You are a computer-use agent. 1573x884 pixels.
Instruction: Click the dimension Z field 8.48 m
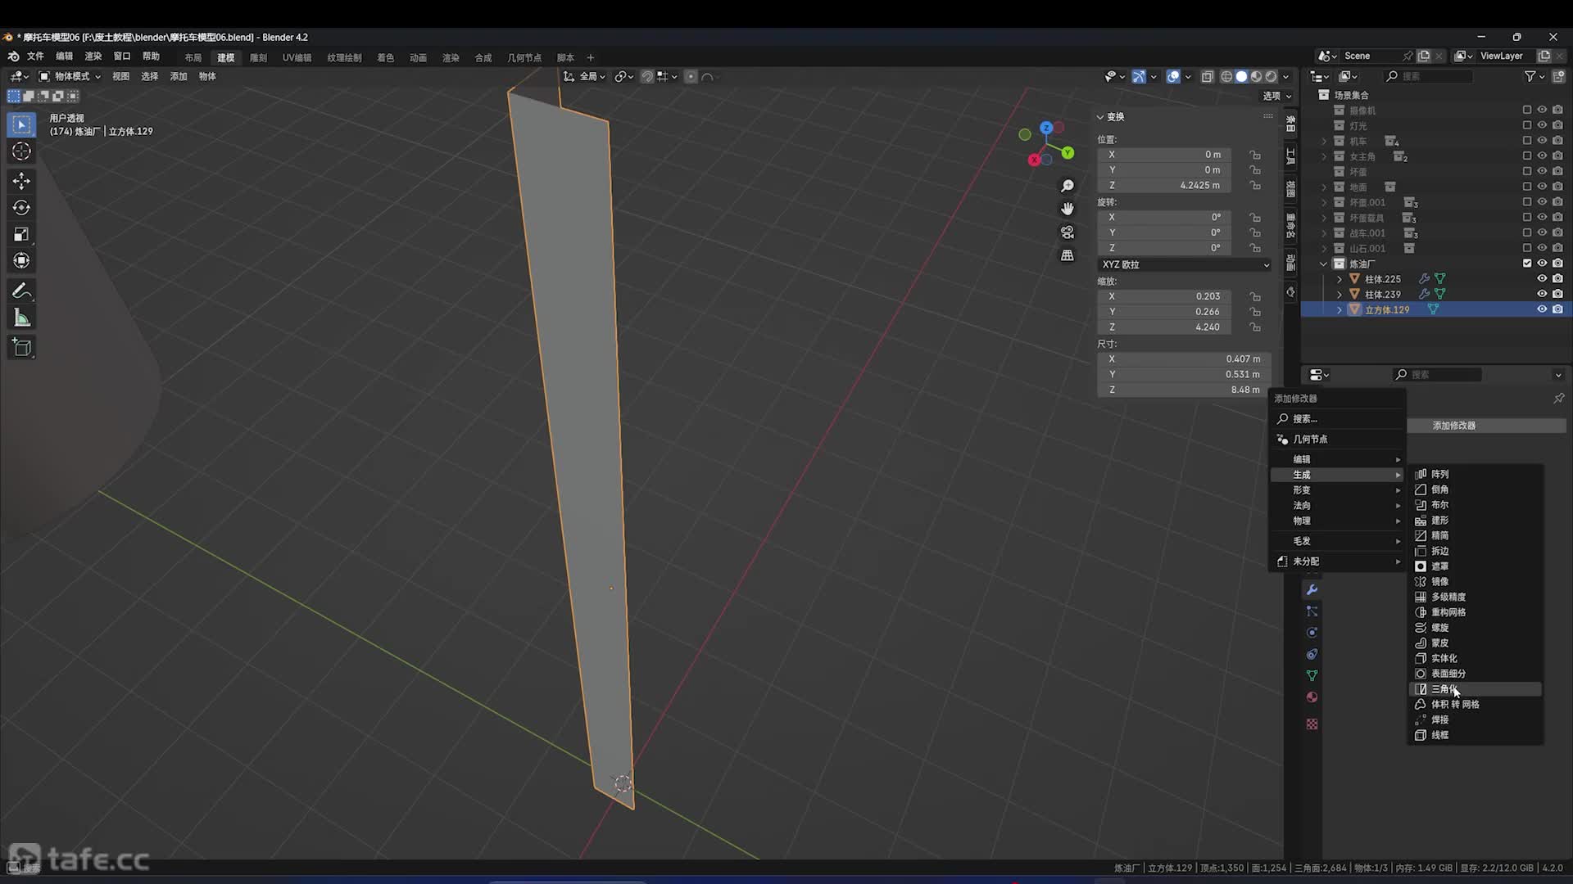1184,390
